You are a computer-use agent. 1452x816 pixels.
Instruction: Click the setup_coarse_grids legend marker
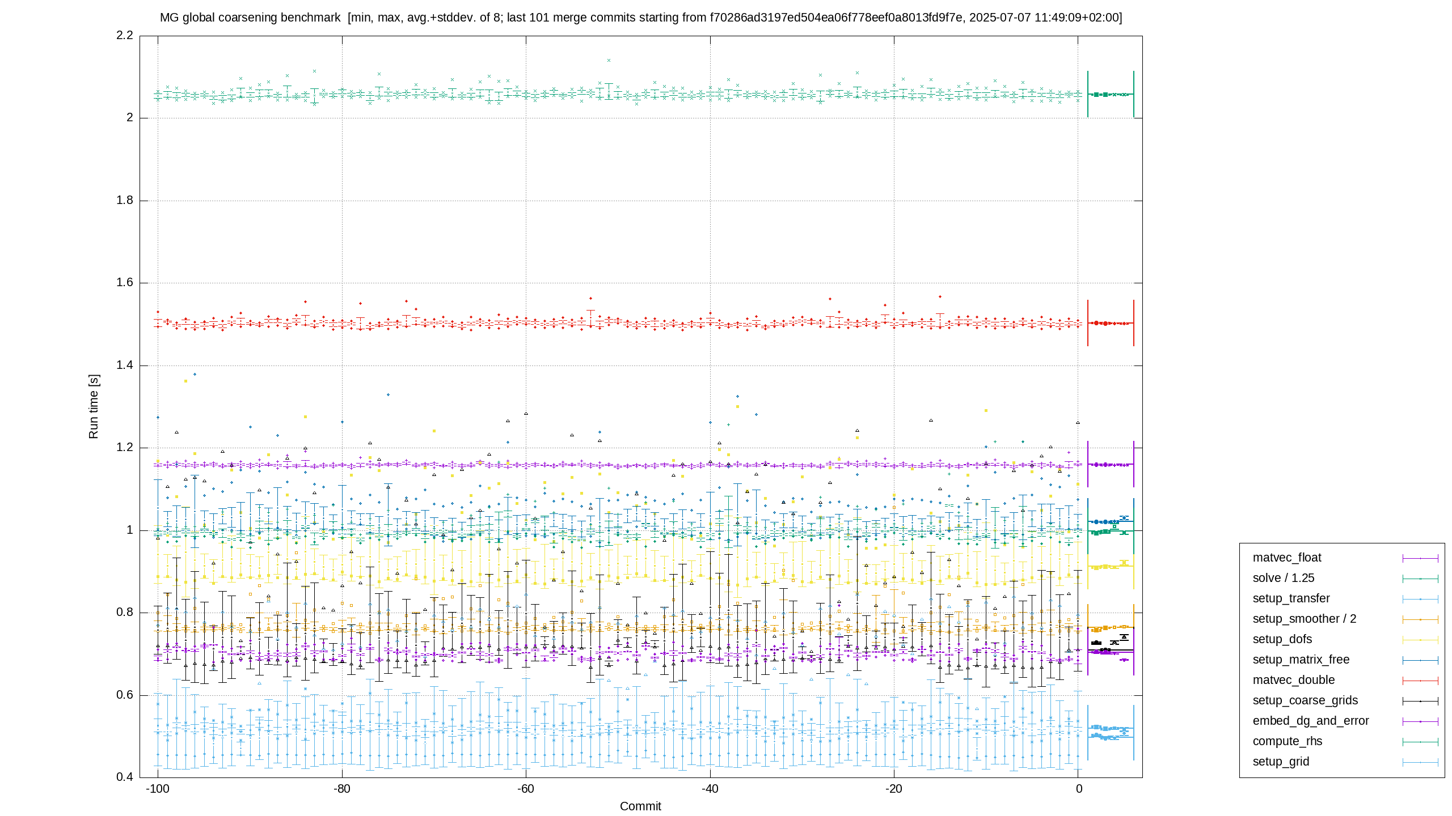point(1420,701)
